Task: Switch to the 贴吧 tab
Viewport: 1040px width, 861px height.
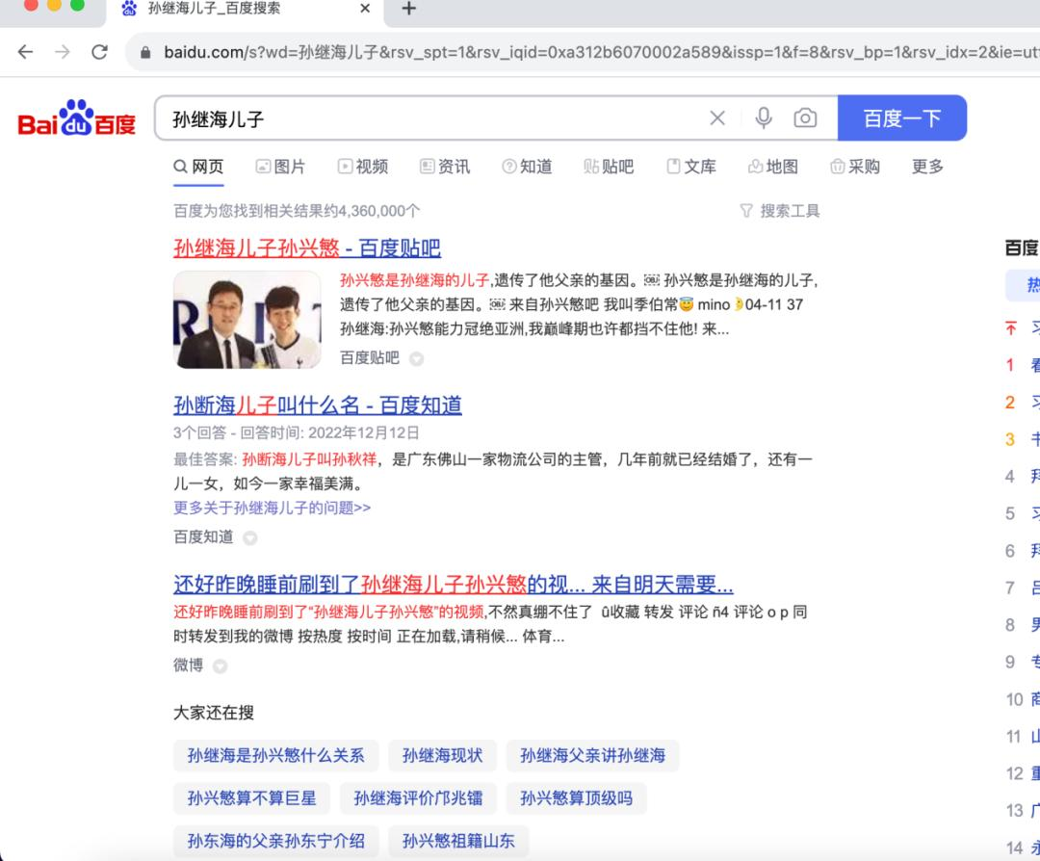Action: click(609, 167)
